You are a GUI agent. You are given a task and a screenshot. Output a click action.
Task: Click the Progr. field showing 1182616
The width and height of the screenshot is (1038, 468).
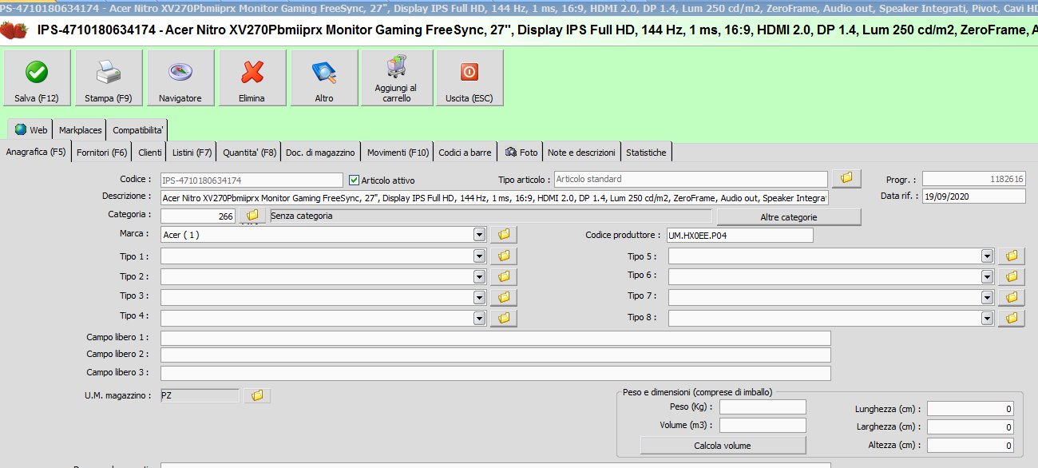click(973, 179)
